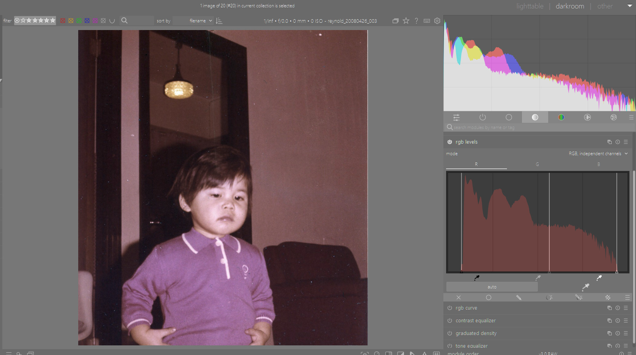Expand the contrast equalizer module
This screenshot has height=355, width=636.
[x=475, y=321]
